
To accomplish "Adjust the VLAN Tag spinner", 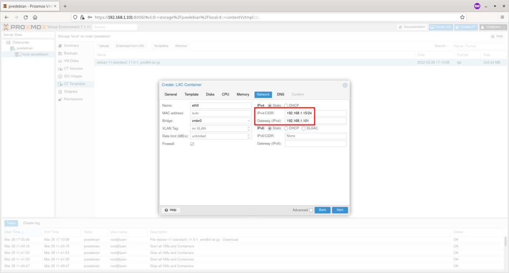I will click(x=248, y=128).
